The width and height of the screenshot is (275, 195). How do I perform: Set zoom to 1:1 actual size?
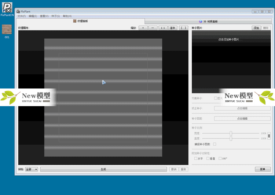pyautogui.click(x=163, y=28)
